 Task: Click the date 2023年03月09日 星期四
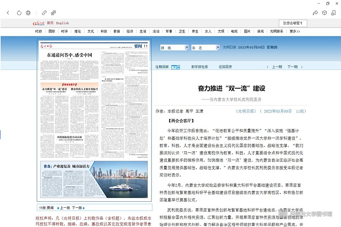[x=258, y=47]
